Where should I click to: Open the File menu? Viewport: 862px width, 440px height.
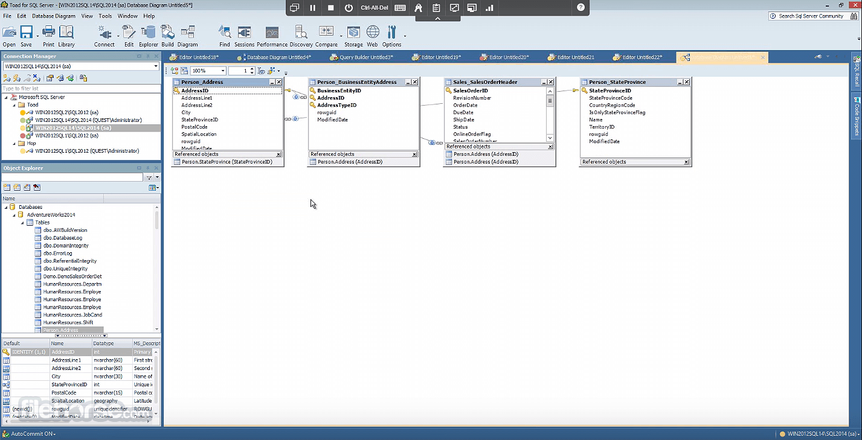point(7,16)
